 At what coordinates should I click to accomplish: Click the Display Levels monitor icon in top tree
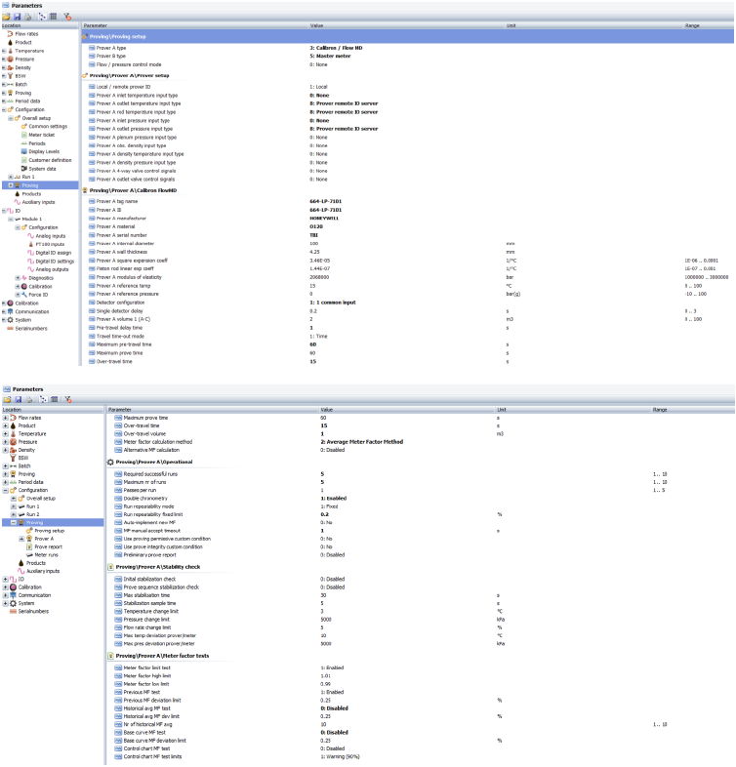point(24,151)
